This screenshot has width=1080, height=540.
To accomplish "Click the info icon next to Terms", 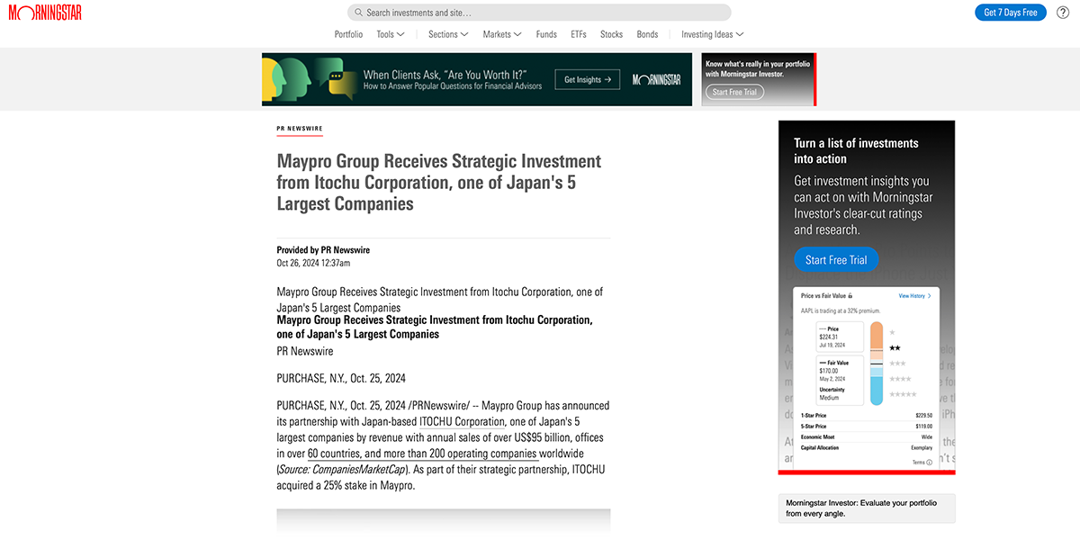I will 929,461.
